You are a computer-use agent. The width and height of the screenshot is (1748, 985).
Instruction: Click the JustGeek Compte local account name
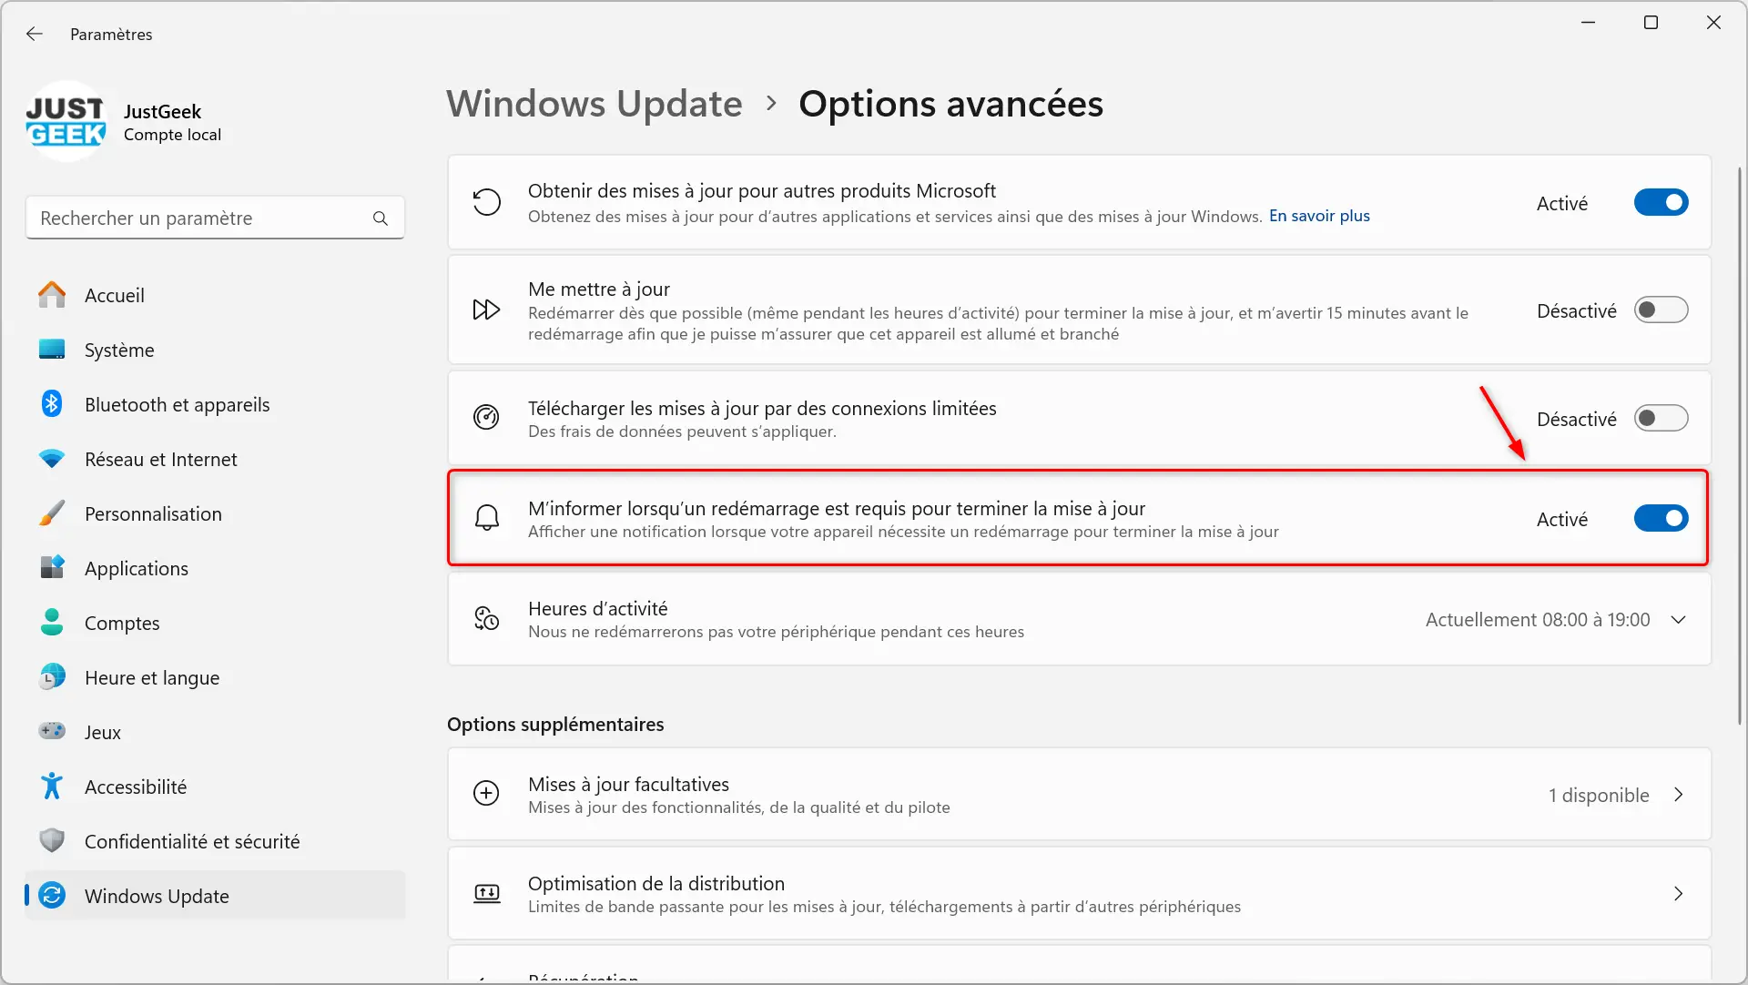(172, 122)
